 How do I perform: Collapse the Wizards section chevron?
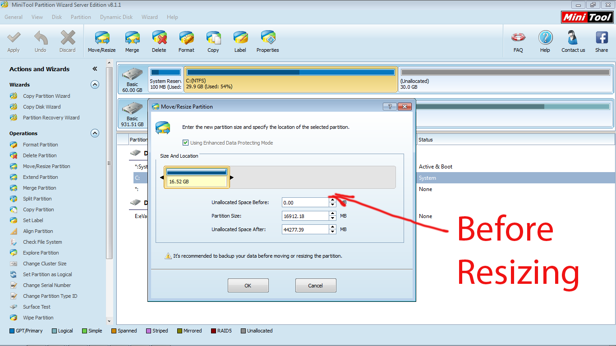(x=95, y=84)
